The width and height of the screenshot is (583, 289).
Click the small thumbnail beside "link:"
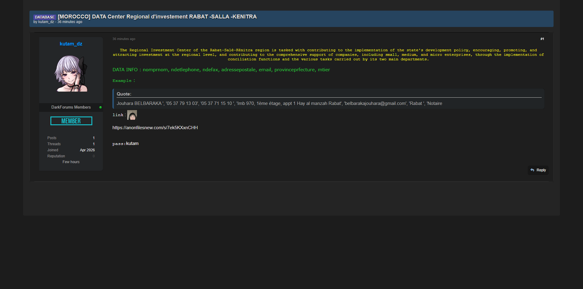(x=132, y=115)
